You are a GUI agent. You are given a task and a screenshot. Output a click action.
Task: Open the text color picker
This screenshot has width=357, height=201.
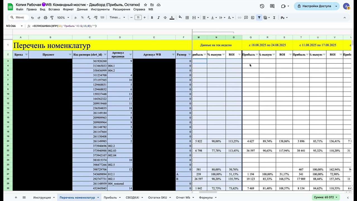pos(172,18)
